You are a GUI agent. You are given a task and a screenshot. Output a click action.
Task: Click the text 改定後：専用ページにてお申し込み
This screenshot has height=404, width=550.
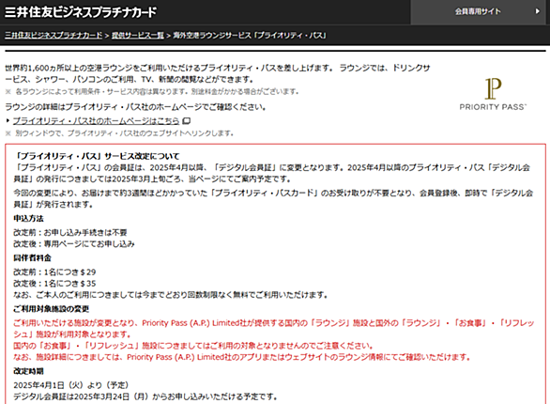click(74, 243)
